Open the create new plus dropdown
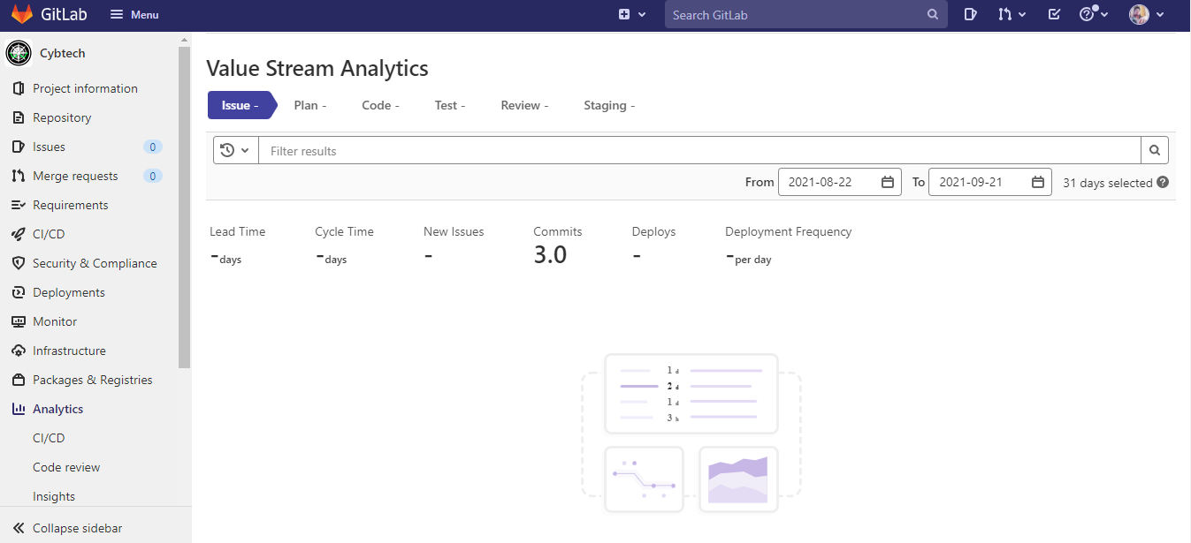 click(632, 15)
